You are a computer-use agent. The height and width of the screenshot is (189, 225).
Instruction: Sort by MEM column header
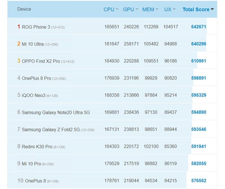pos(150,10)
